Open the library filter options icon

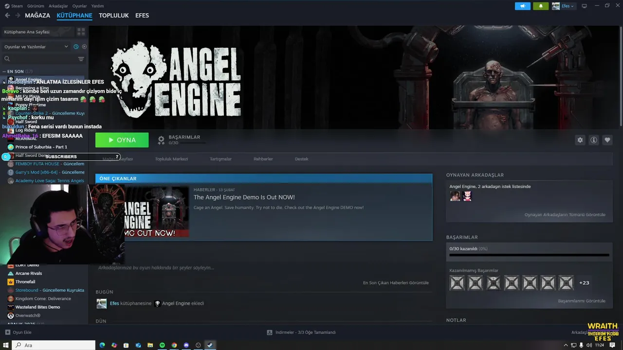click(81, 59)
